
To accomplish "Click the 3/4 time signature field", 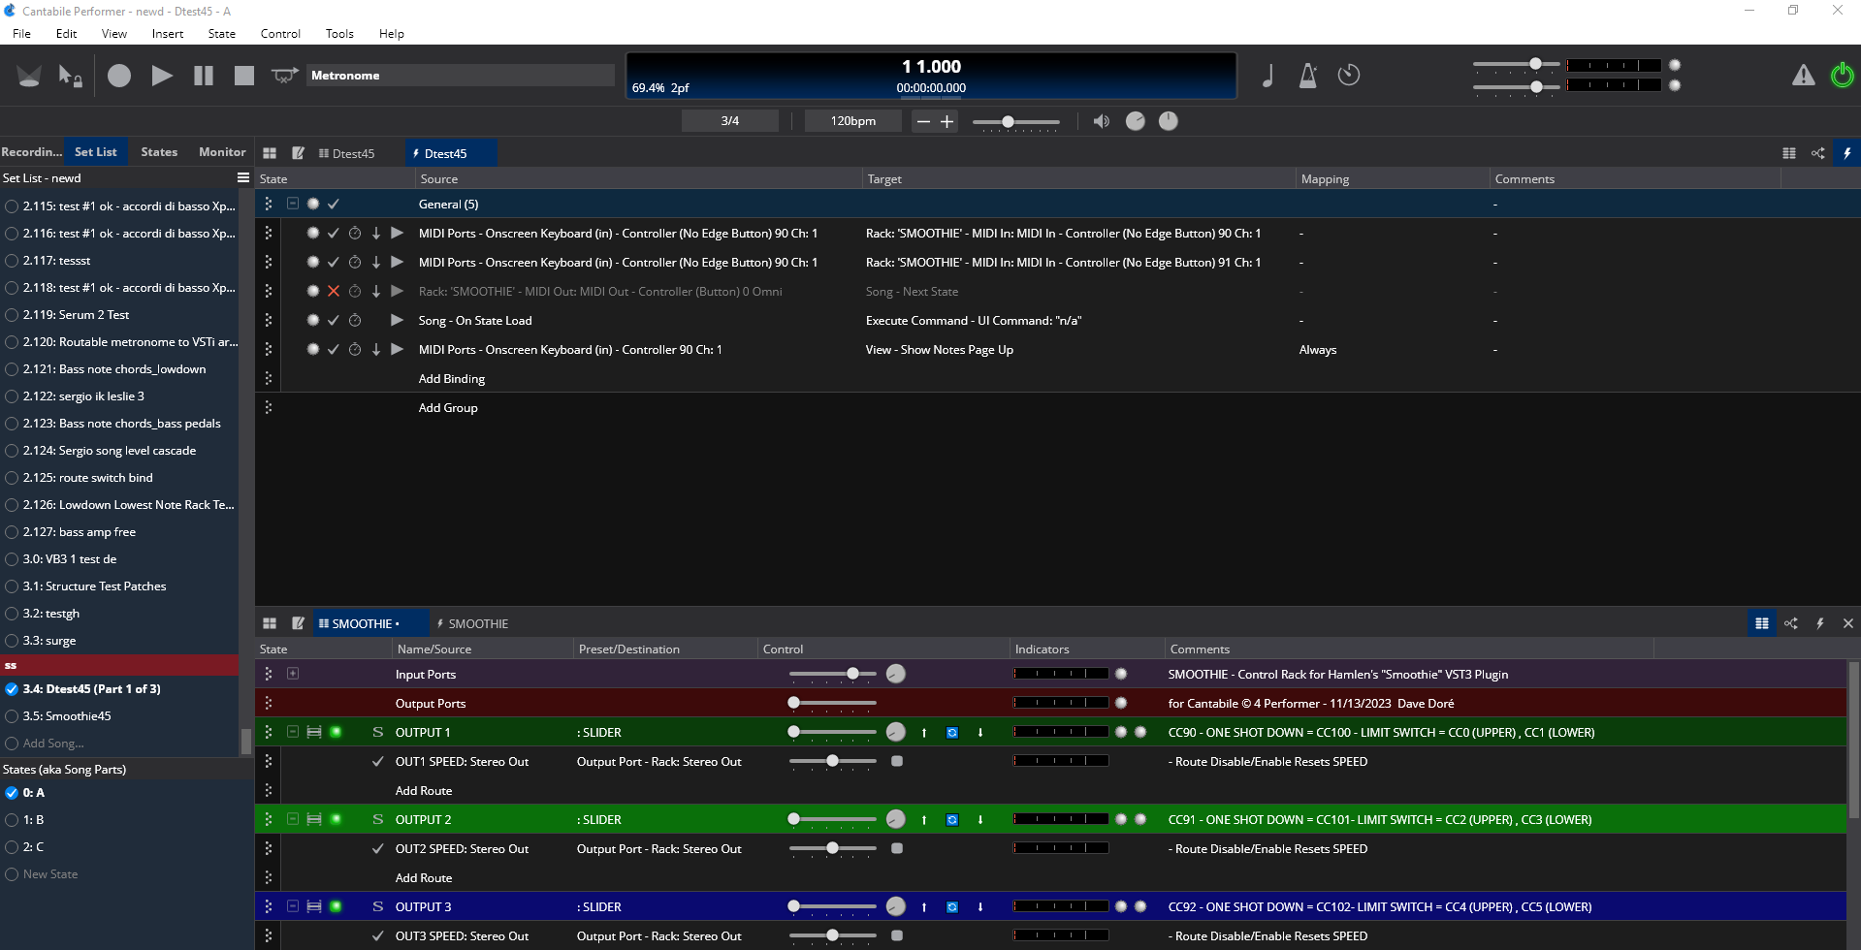I will point(729,121).
